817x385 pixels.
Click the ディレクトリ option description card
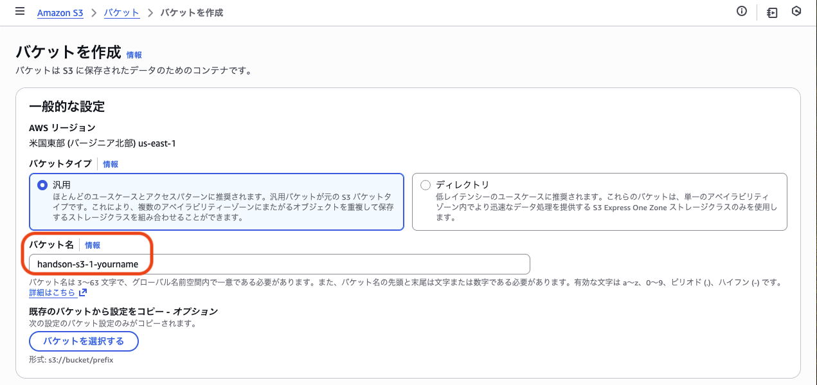point(600,202)
